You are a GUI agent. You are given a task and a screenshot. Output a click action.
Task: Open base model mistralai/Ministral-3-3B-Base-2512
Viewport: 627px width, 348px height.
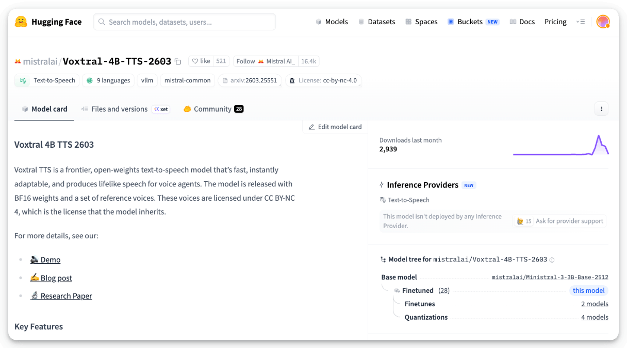[550, 277]
